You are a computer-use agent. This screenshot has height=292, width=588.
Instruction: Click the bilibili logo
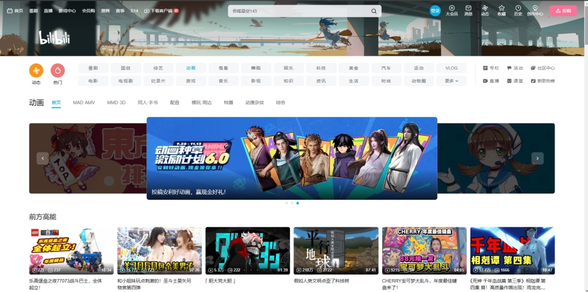point(55,38)
